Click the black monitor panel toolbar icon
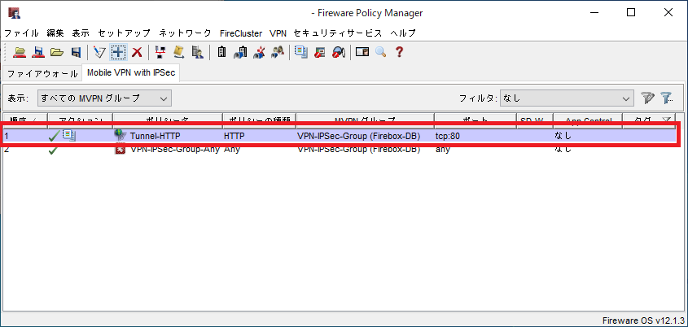The height and width of the screenshot is (327, 688). point(362,52)
